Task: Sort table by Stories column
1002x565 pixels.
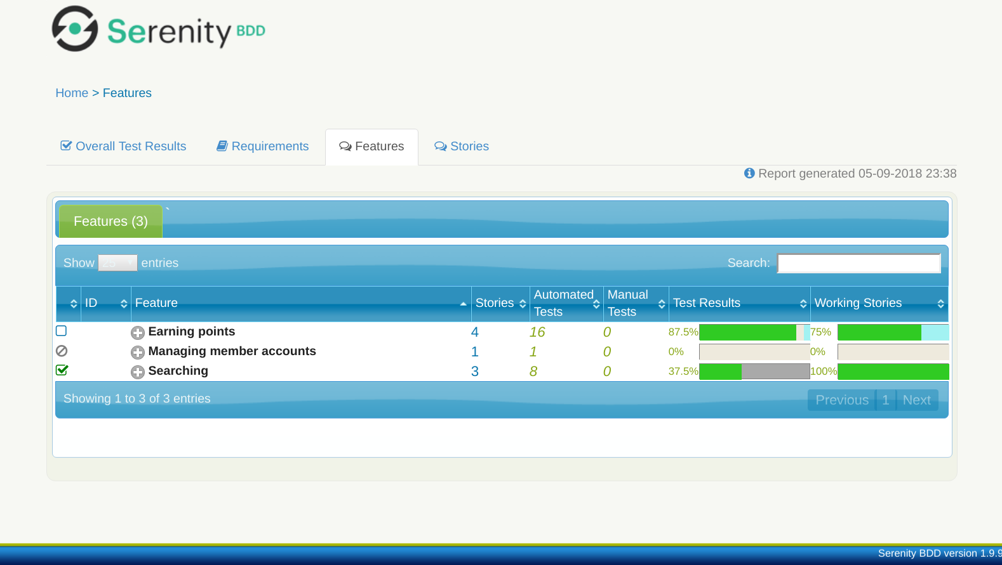Action: point(500,304)
